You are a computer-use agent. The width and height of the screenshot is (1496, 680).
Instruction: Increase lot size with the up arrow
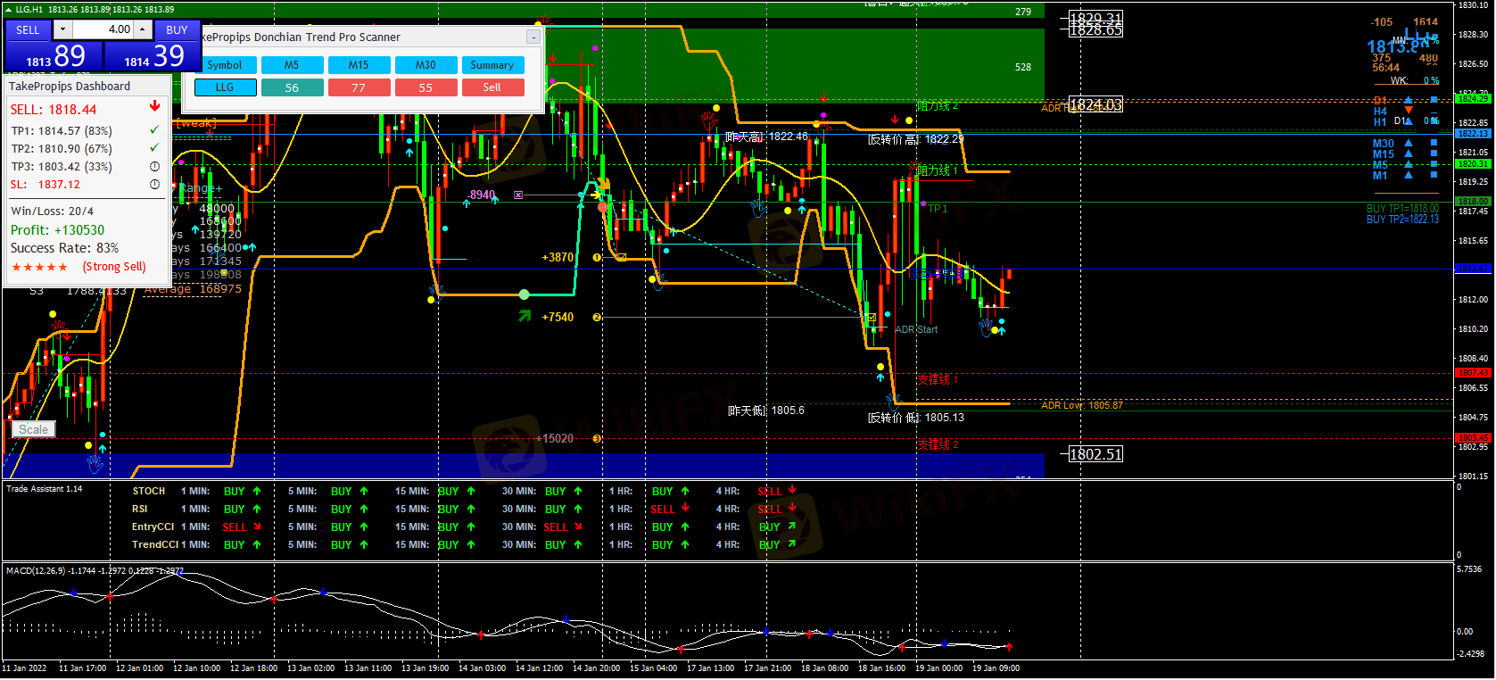143,29
